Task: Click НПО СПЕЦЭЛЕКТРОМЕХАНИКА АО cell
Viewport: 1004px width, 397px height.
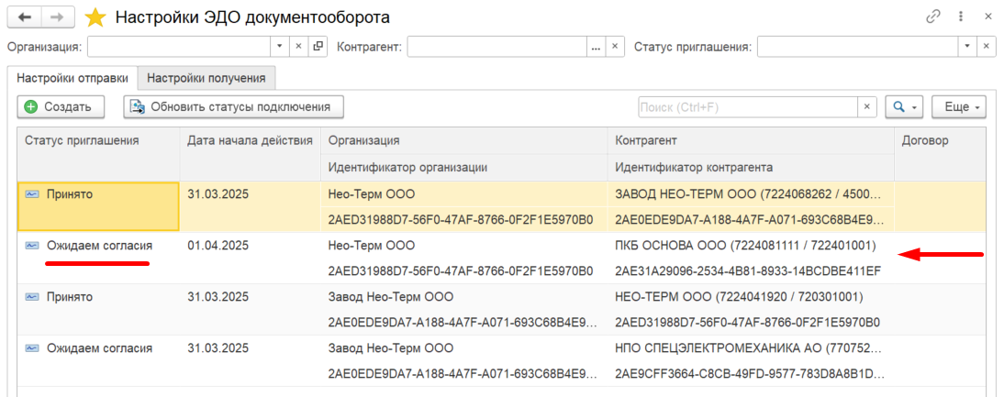Action: click(x=751, y=348)
